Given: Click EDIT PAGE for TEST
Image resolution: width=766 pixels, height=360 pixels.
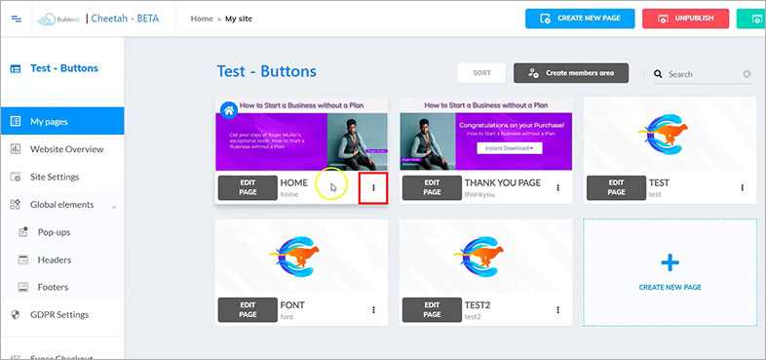Looking at the screenshot, I should [616, 188].
